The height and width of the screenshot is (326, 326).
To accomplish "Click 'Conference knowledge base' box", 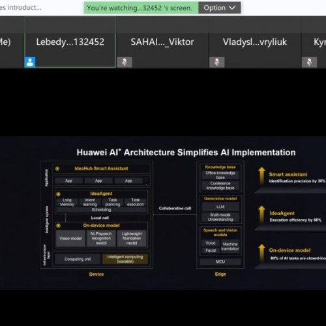I will (220, 186).
